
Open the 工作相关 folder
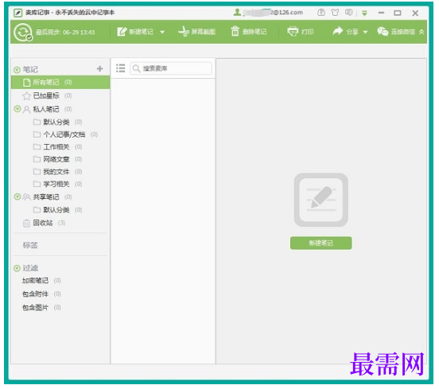coord(56,147)
